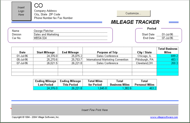Click the Chicago, IL city cell
The height and width of the screenshot is (123, 190).
144,56
